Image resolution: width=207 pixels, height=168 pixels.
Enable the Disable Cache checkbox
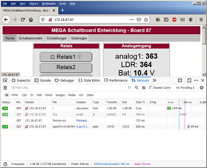[x=151, y=88]
